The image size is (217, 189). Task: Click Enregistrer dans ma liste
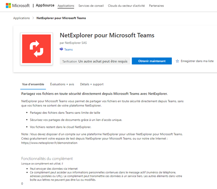coord(197,61)
